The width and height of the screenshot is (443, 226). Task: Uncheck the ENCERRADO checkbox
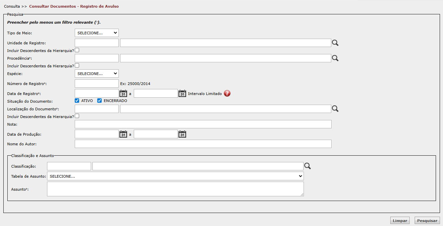[99, 101]
